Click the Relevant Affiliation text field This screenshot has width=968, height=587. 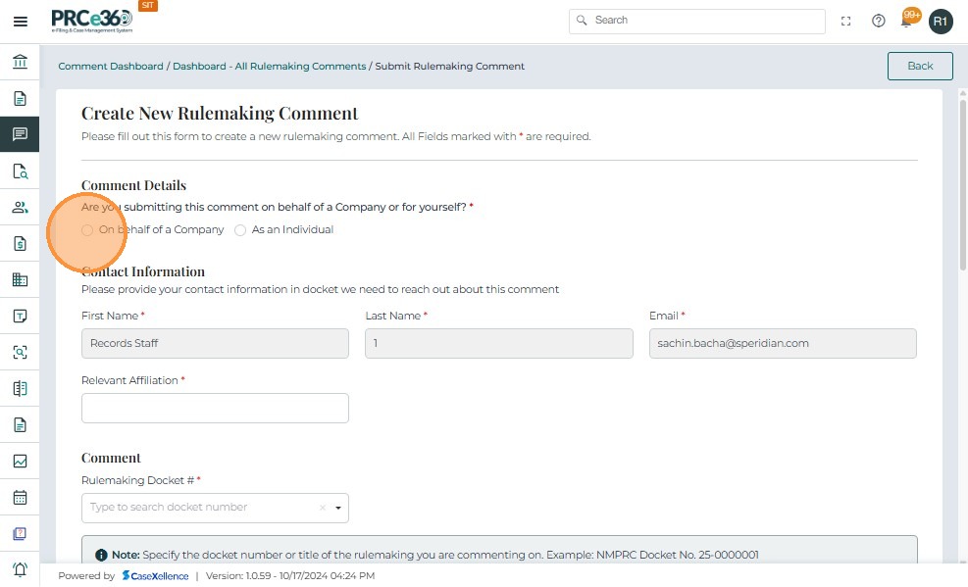215,408
